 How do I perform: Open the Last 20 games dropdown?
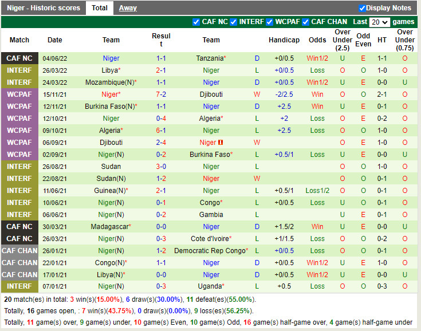coord(379,22)
